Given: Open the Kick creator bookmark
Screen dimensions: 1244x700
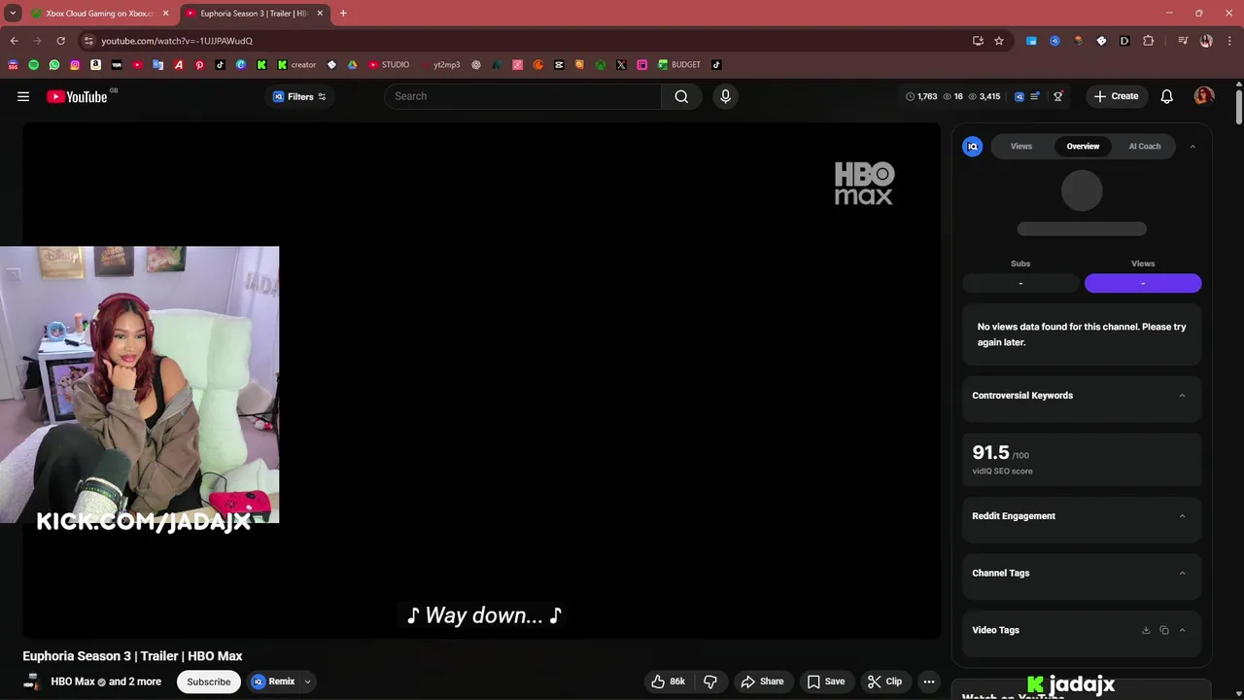Looking at the screenshot, I should [x=296, y=65].
